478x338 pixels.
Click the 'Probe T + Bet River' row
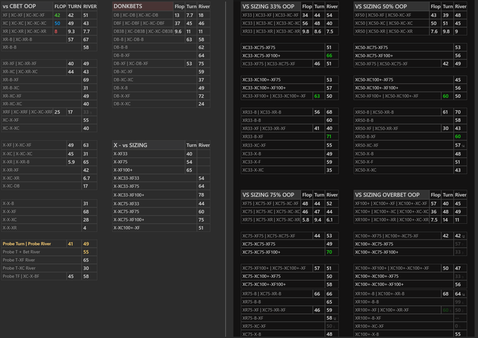click(49, 252)
